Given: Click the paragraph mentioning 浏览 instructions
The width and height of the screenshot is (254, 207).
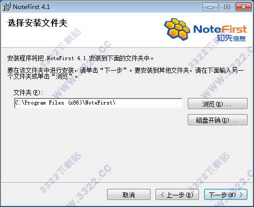Looking at the screenshot, I should coord(125,73).
